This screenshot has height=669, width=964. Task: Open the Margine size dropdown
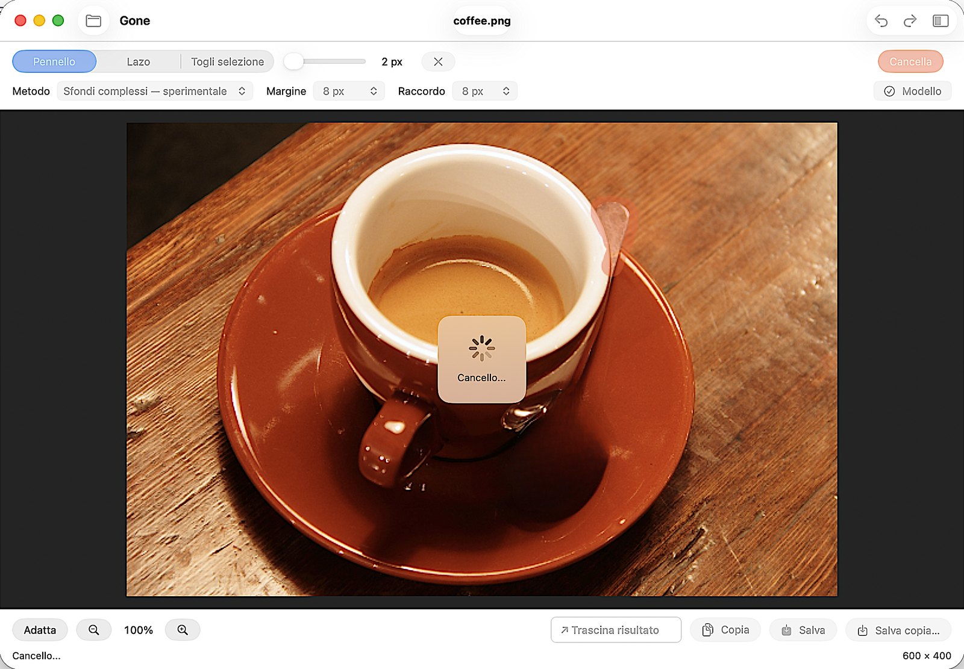click(x=349, y=91)
